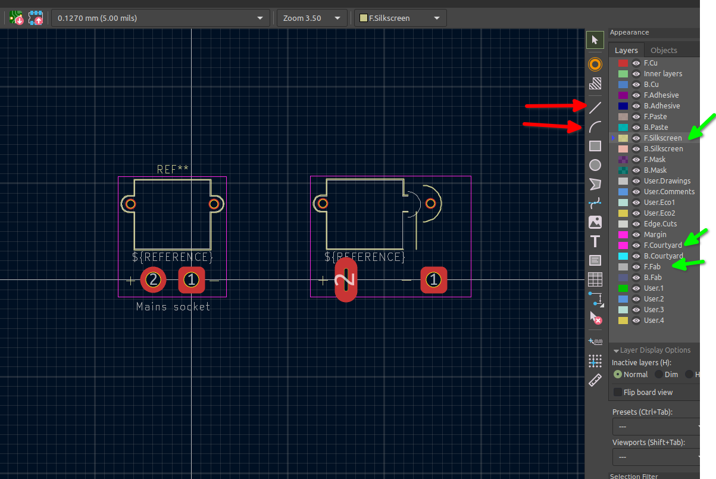This screenshot has width=716, height=479.
Task: Select the Delete items tool
Action: [595, 318]
